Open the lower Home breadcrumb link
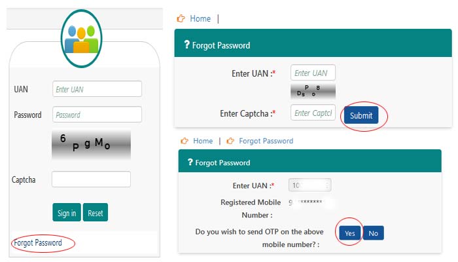Image resolution: width=458 pixels, height=262 pixels. coord(203,141)
